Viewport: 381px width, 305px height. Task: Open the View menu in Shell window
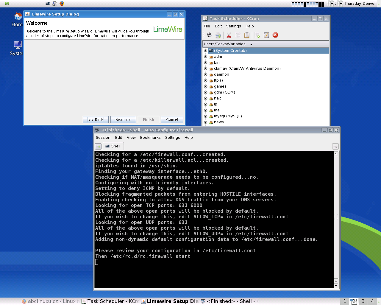coord(131,138)
